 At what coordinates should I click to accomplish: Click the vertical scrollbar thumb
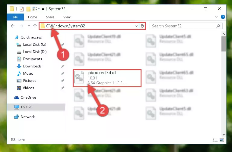(224, 44)
